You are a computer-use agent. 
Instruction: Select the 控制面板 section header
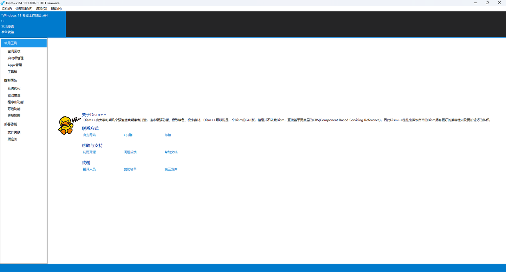[11, 80]
